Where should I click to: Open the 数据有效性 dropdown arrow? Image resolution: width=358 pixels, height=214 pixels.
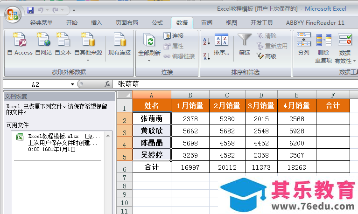[x=355, y=61]
